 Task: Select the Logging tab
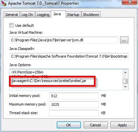pyautogui.click(x=43, y=15)
